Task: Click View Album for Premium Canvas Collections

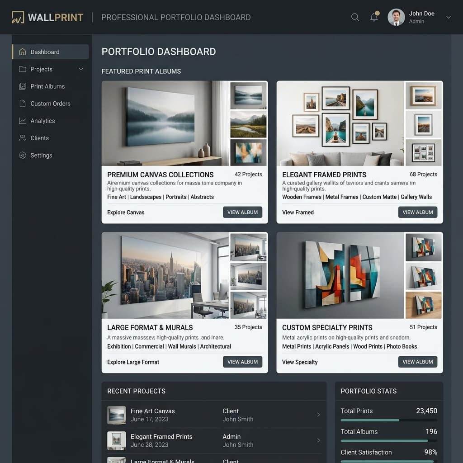Action: click(x=242, y=212)
